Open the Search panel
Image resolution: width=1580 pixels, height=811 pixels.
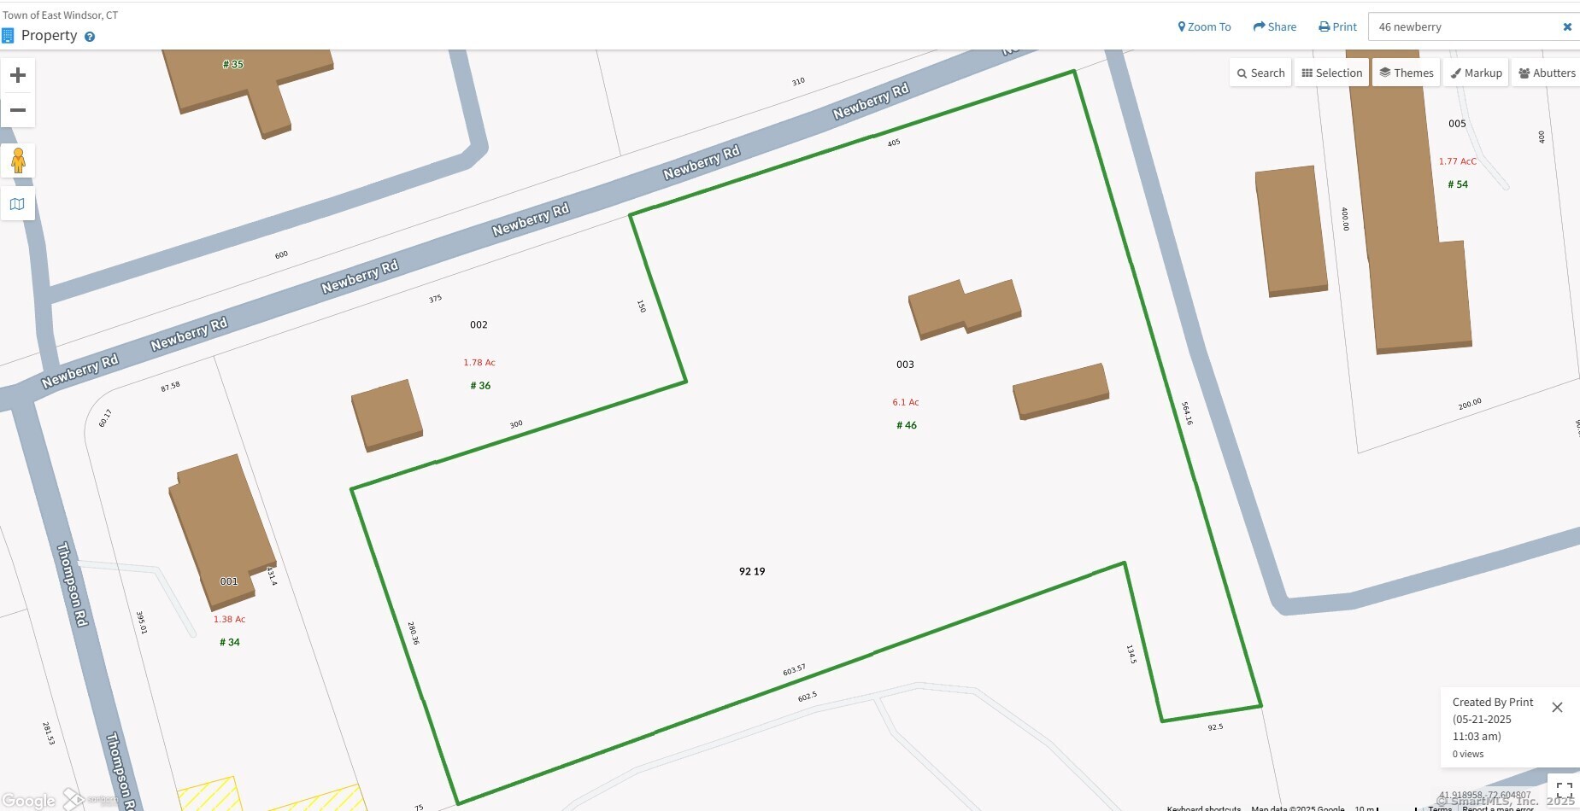(1260, 73)
